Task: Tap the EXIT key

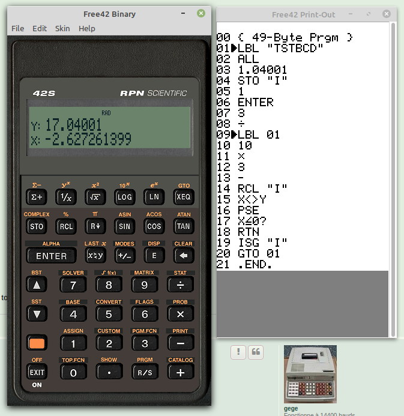Action: pyautogui.click(x=37, y=373)
